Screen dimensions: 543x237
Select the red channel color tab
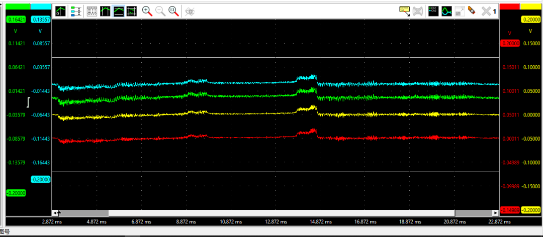tap(509, 7)
